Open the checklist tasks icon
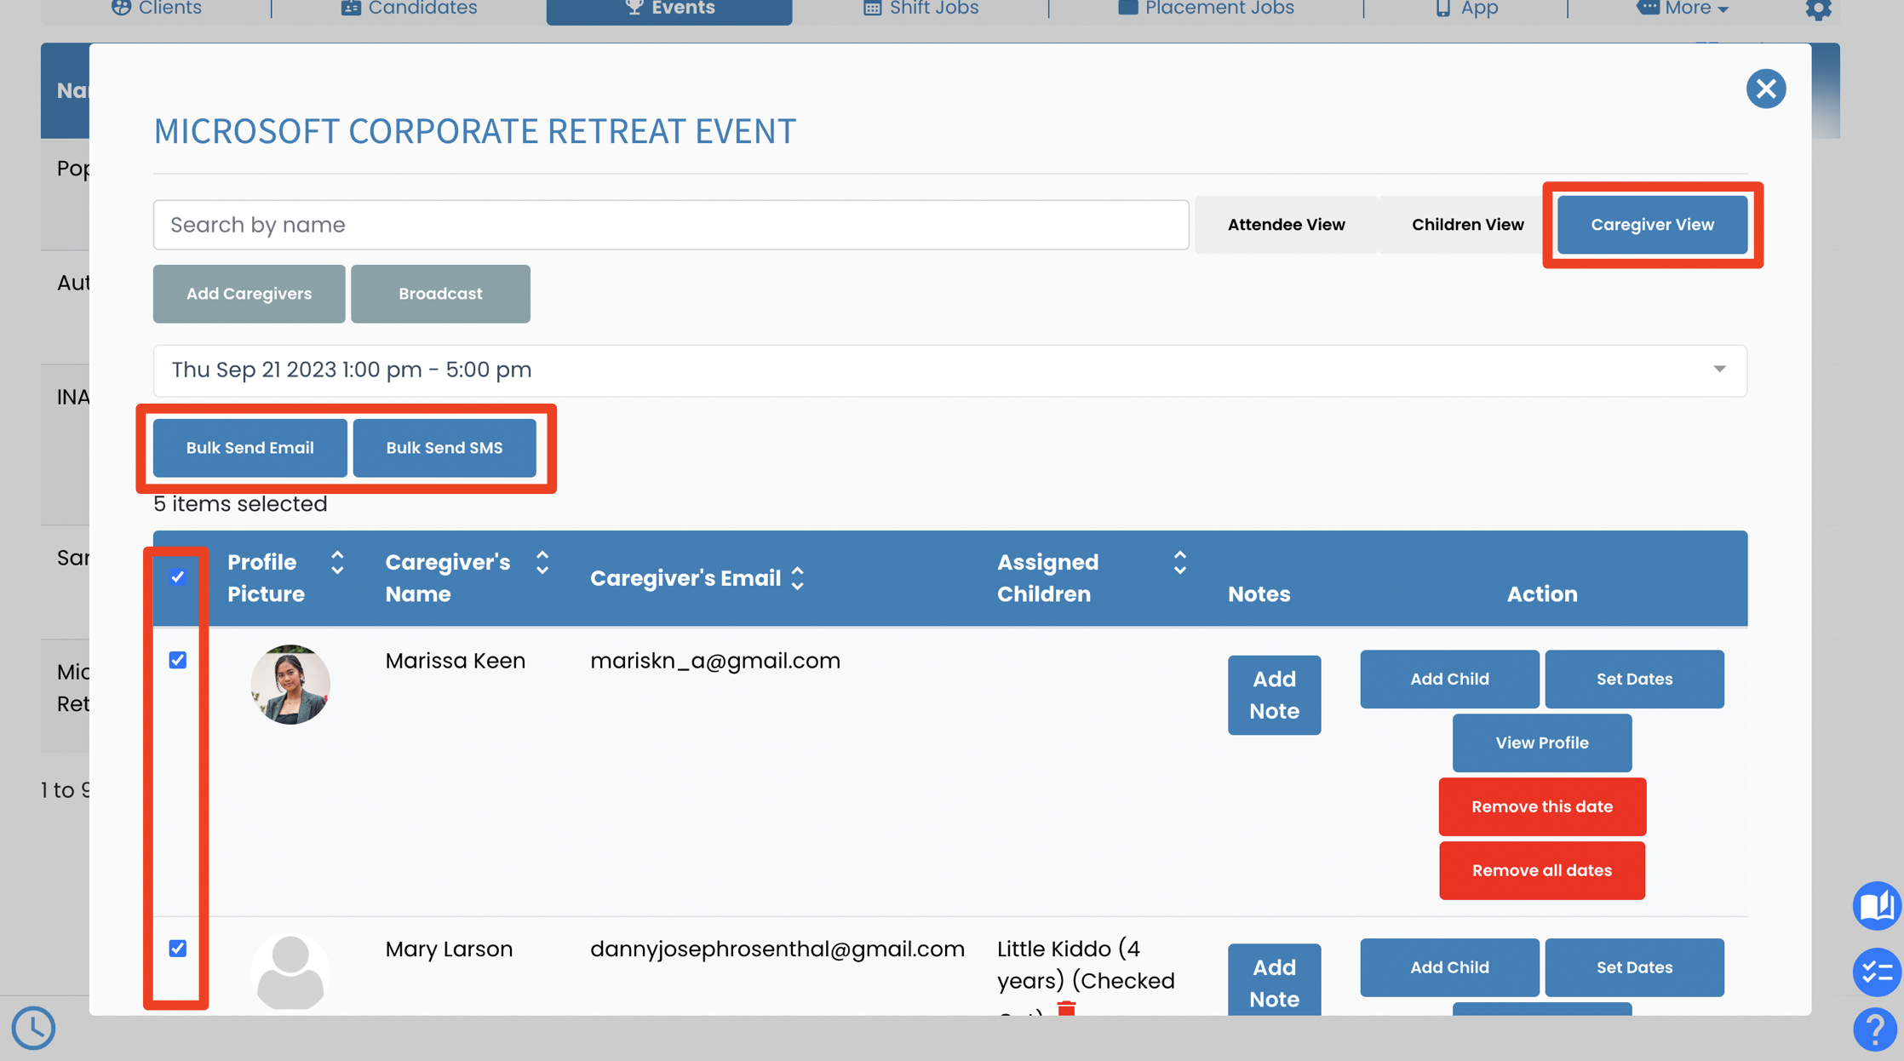Image resolution: width=1904 pixels, height=1061 pixels. click(1876, 971)
